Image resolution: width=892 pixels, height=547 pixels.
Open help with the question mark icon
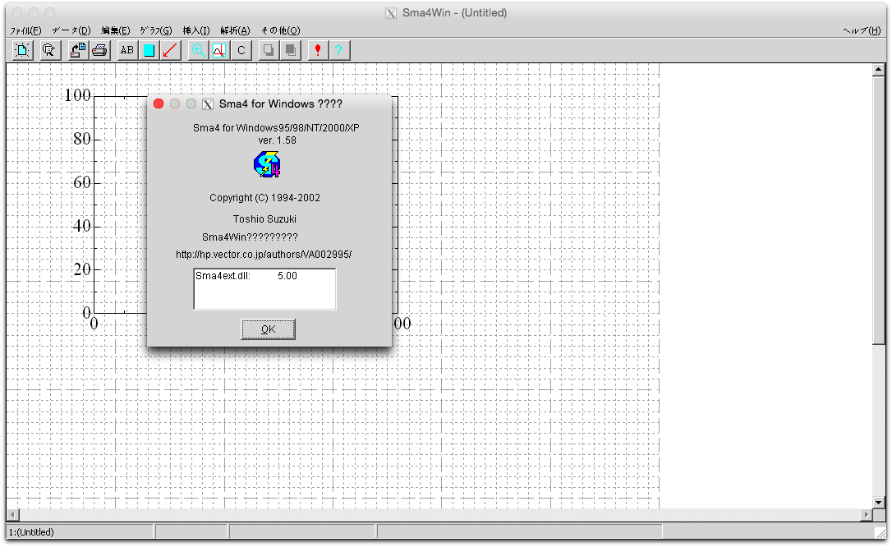pyautogui.click(x=339, y=50)
